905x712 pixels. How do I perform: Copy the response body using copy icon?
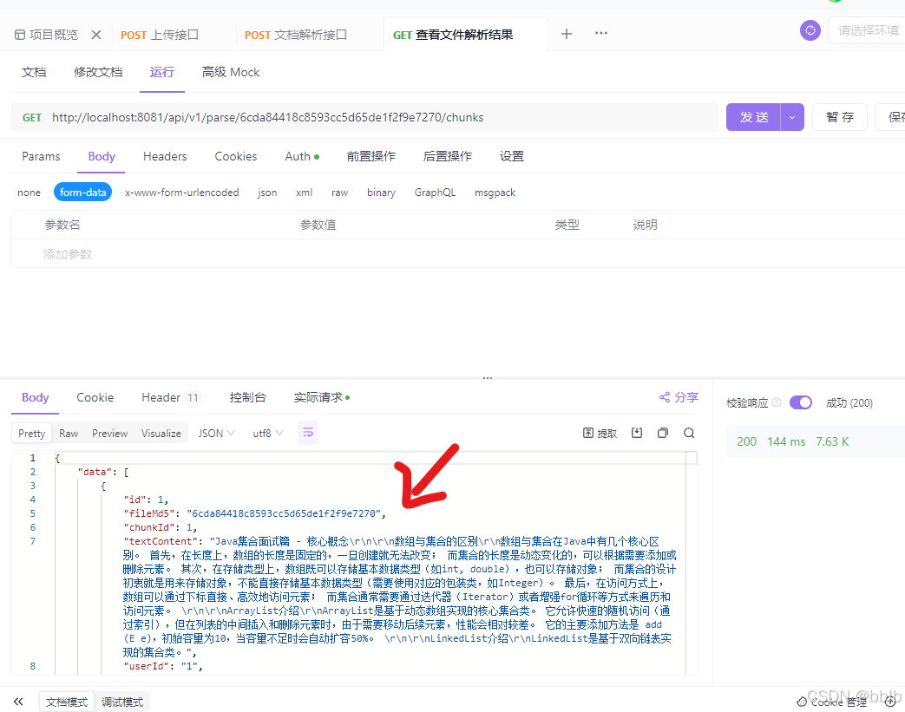click(662, 432)
